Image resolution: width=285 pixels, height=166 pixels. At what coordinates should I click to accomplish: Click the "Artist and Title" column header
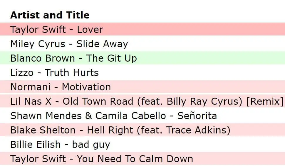50,15
